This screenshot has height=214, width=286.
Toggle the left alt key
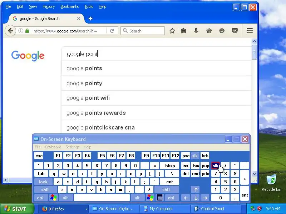[x=65, y=198]
